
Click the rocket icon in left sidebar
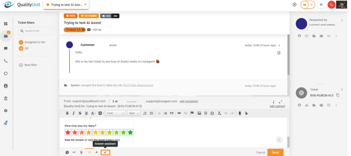pyautogui.click(x=6, y=123)
